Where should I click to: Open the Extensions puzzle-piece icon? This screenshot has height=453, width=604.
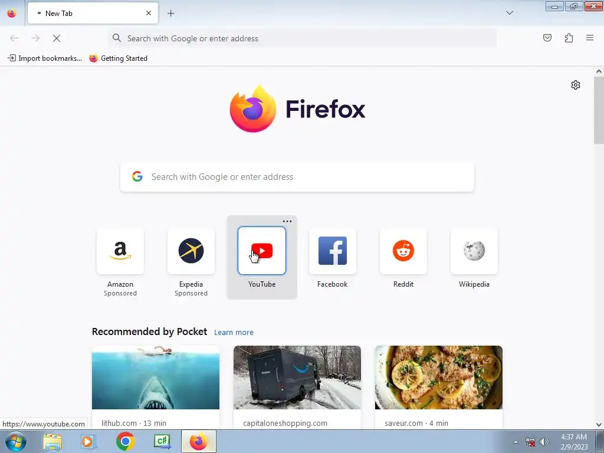point(569,38)
